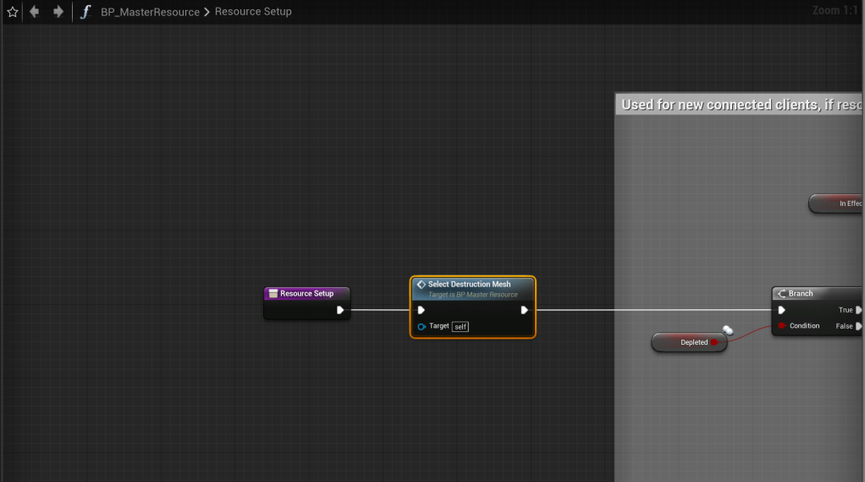Viewport: 865px width, 482px height.
Task: Select the Select Destruction Mesh node title
Action: (469, 285)
